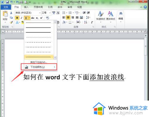The width and height of the screenshot is (149, 117).
Task: Click the tab selector at ruler corner
Action: (3, 32)
